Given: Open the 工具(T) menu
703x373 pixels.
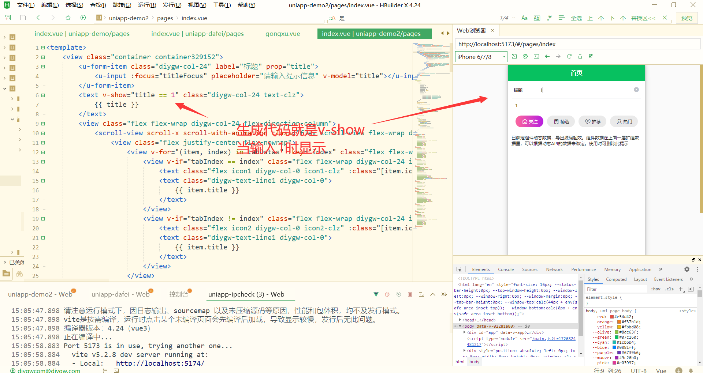Looking at the screenshot, I should pos(222,5).
